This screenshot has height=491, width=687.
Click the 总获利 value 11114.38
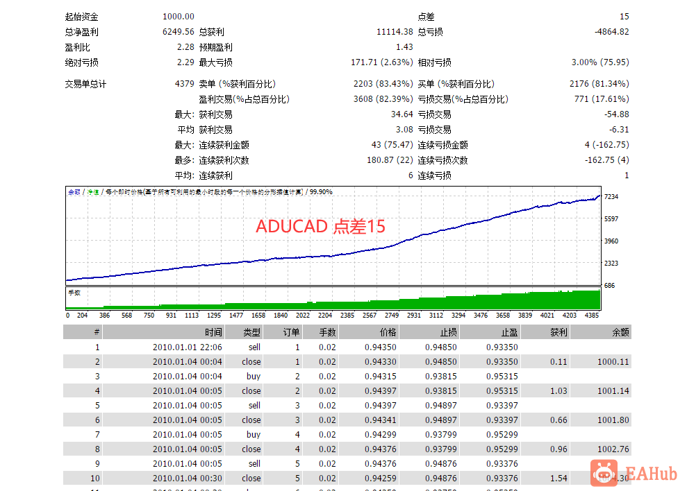coord(395,32)
